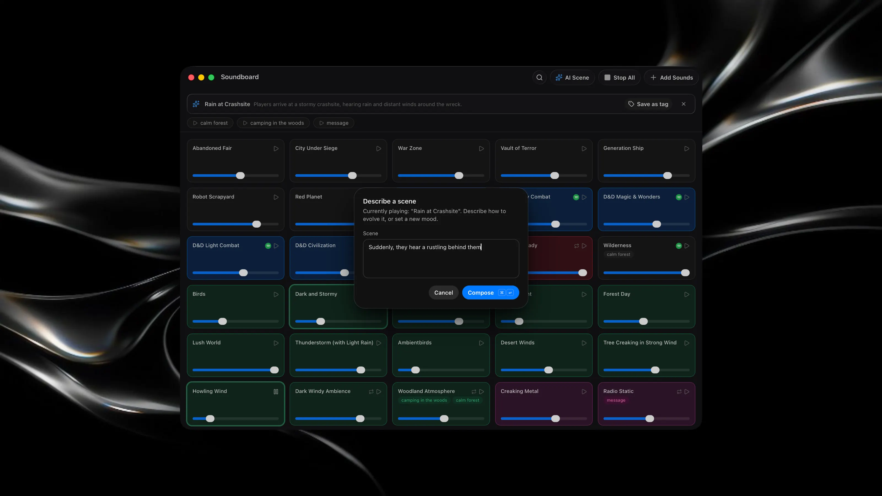Image resolution: width=882 pixels, height=496 pixels.
Task: Click the sparkle icon beside Rain at Crashsite
Action: pyautogui.click(x=196, y=104)
